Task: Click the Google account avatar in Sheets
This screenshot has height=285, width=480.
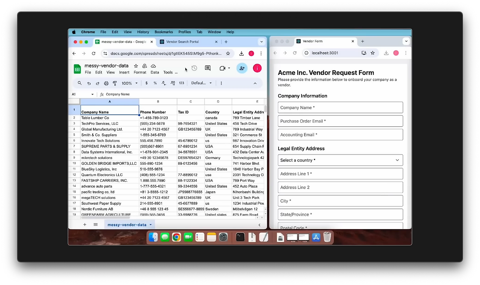Action: (x=257, y=68)
